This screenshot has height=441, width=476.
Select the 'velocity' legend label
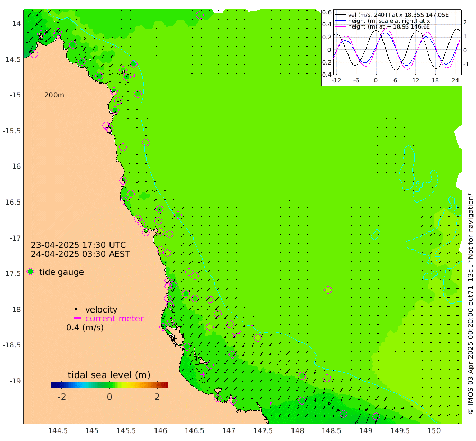(x=101, y=309)
